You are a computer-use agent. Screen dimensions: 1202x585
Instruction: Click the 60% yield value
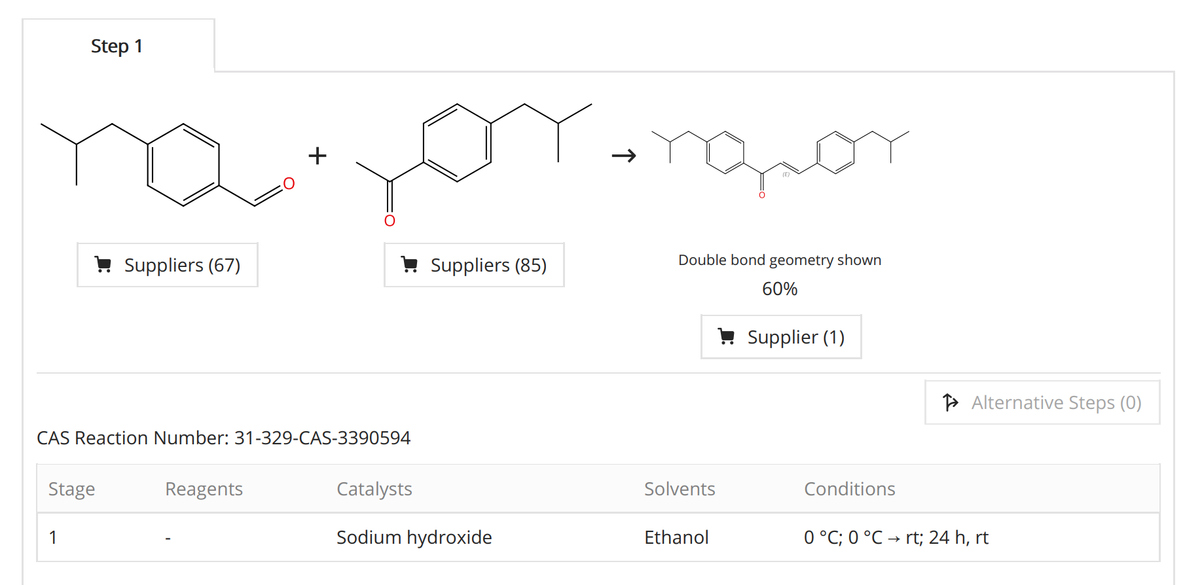[780, 289]
